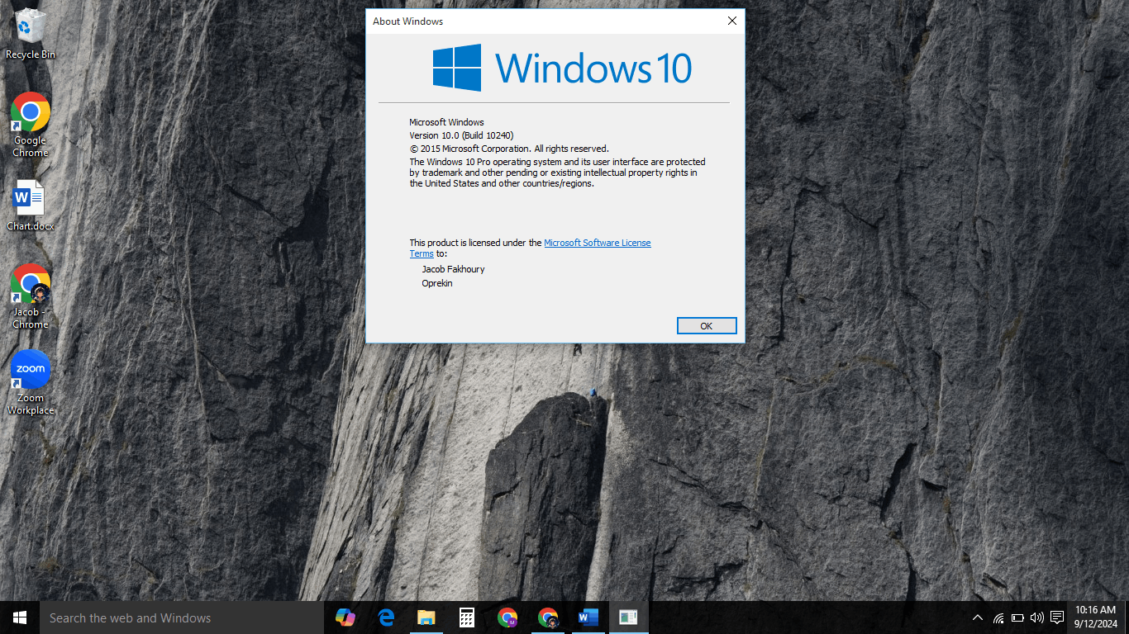This screenshot has width=1129, height=634.
Task: Open the battery status flyout
Action: click(x=1017, y=617)
